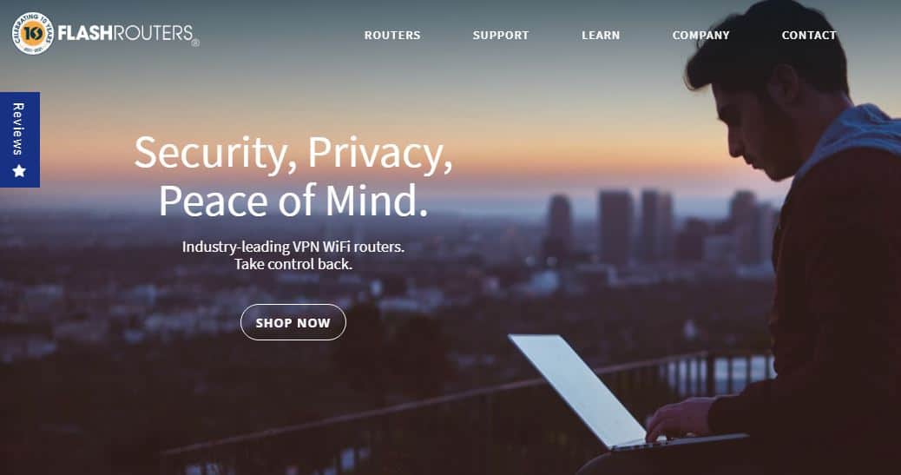
Task: Click the registered trademark symbol beside logo
Action: coord(196,43)
